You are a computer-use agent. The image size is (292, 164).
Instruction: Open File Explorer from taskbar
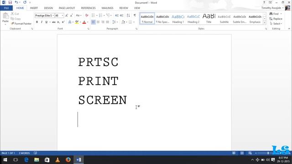coord(36,160)
